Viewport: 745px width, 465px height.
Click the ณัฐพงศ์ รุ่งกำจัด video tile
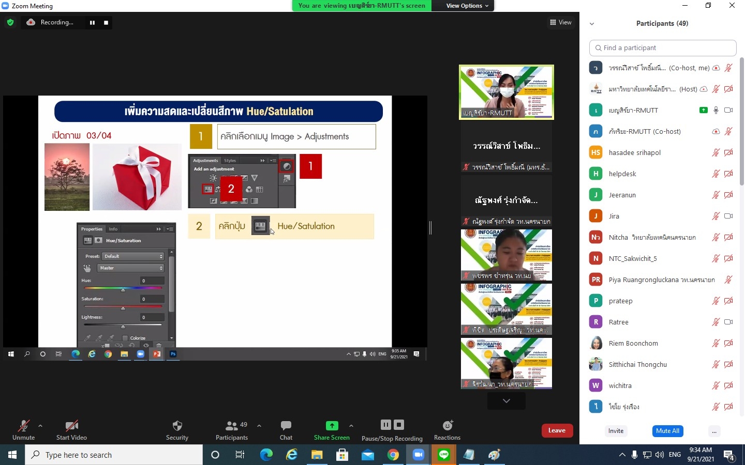(x=506, y=201)
